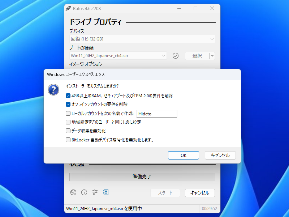The image size is (289, 217).
Task: Click the 準備完了 progress bar
Action: click(142, 177)
